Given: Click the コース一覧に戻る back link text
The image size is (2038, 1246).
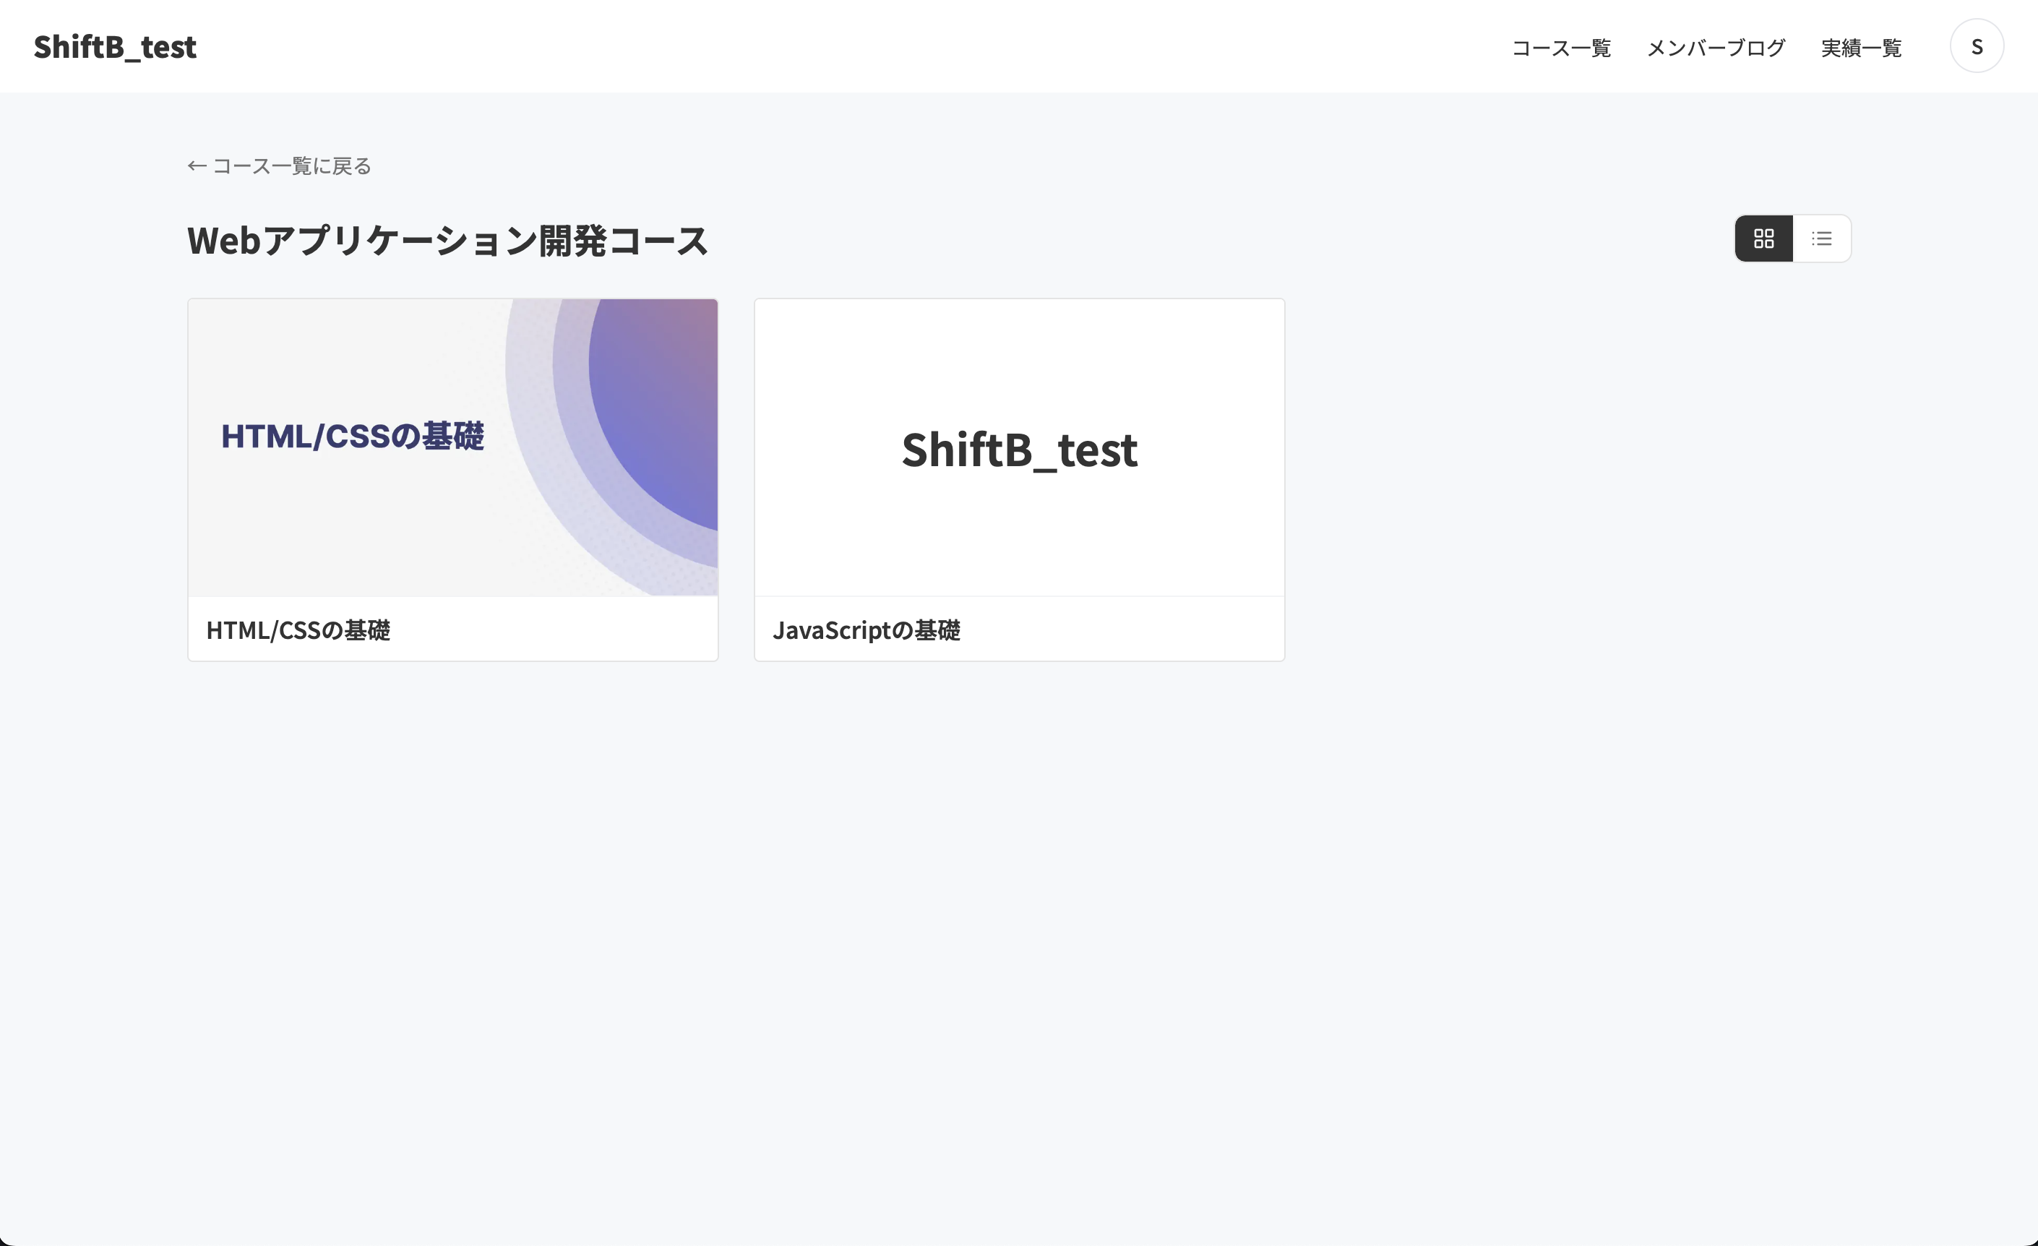Looking at the screenshot, I should tap(291, 166).
